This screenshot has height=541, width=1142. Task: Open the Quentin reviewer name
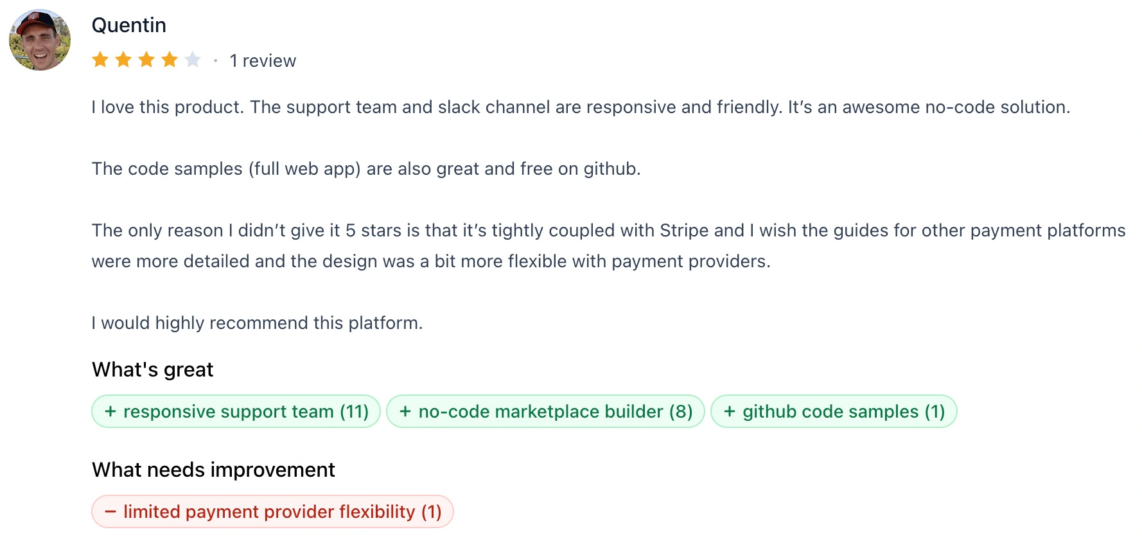129,25
